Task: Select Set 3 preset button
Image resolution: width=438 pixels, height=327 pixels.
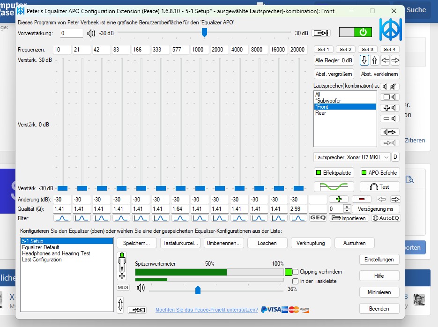Action: [x=368, y=50]
